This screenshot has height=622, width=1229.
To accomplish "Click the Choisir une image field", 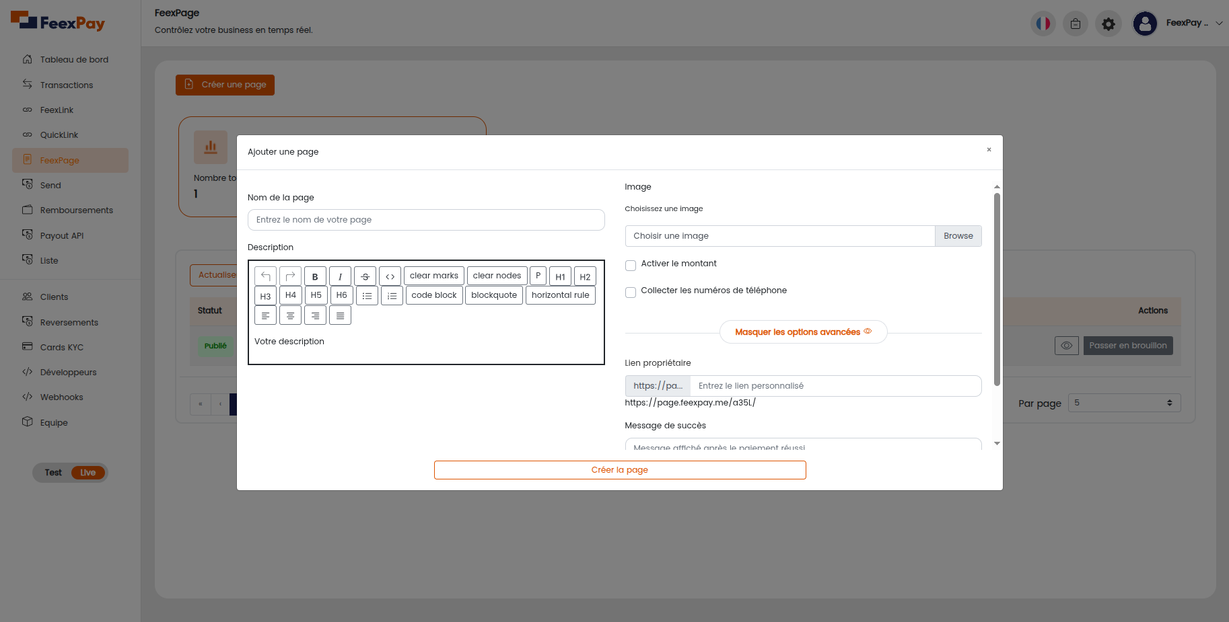I will pos(780,236).
